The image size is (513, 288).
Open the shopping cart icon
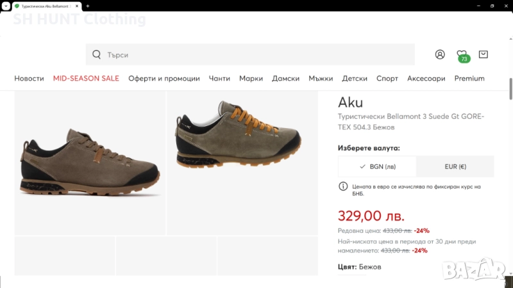[x=483, y=54]
